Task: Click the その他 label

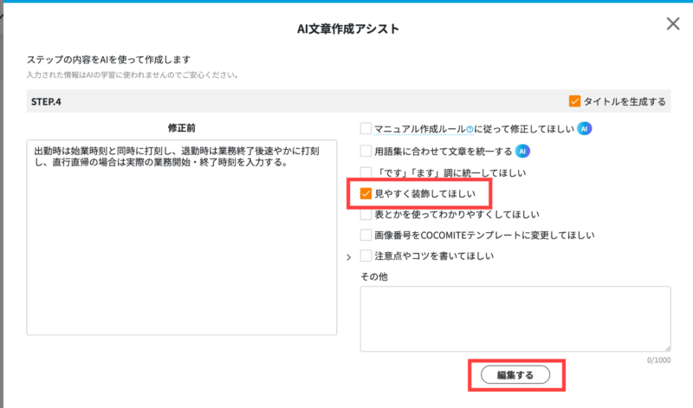Action: point(374,276)
